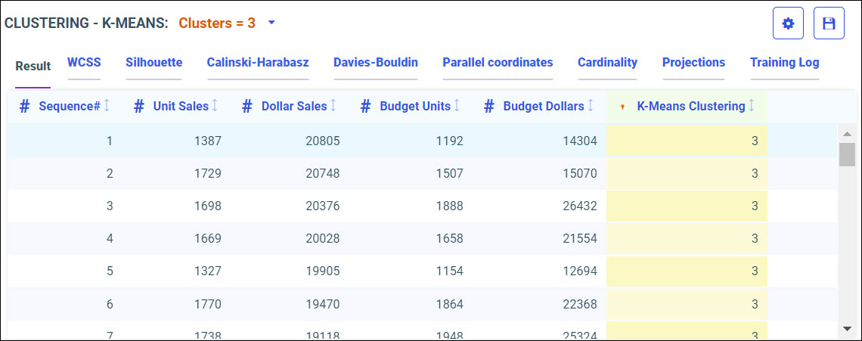Sort by Unit Sales using its arrows icon

point(215,107)
